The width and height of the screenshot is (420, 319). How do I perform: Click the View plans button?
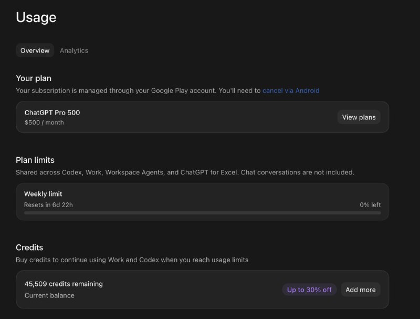pos(359,117)
